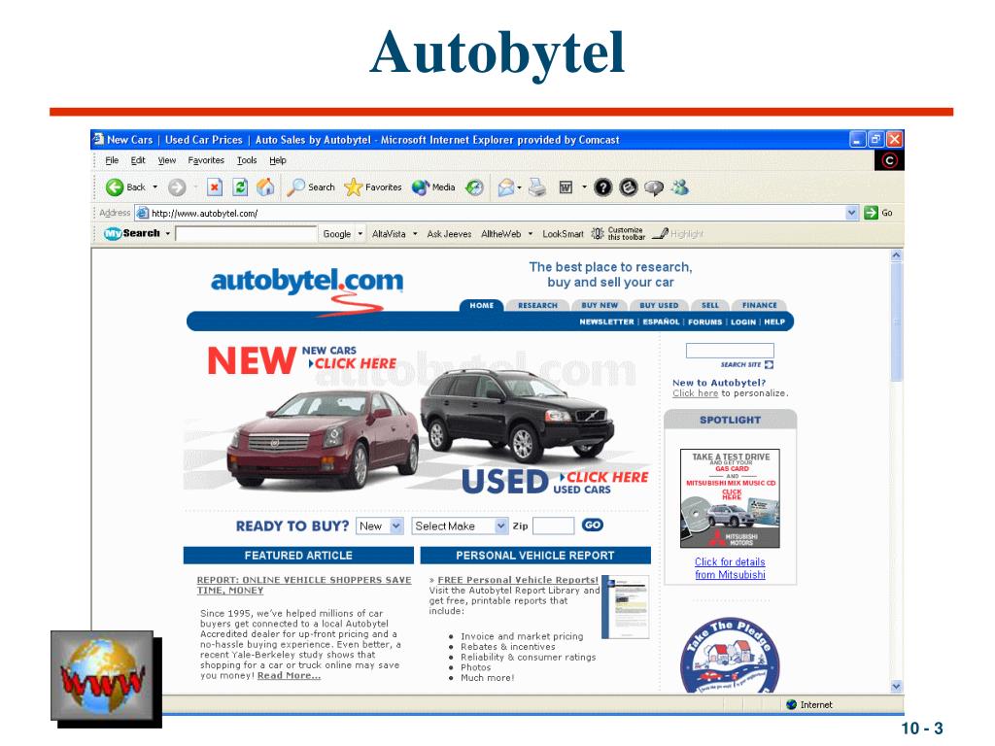
Task: Expand the Google search dropdown
Action: click(360, 233)
